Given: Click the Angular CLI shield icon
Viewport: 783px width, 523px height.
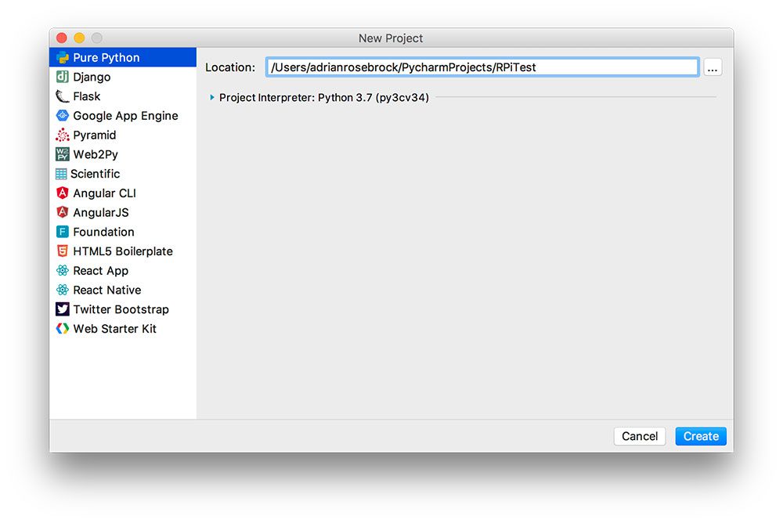Looking at the screenshot, I should pos(63,193).
